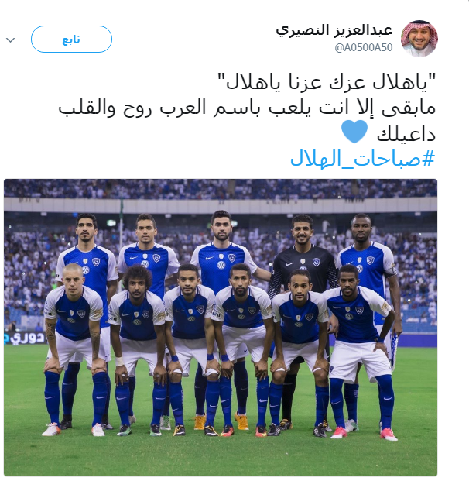Click the captain's armband on the back-row player
This screenshot has width=469, height=481.
(x=390, y=270)
